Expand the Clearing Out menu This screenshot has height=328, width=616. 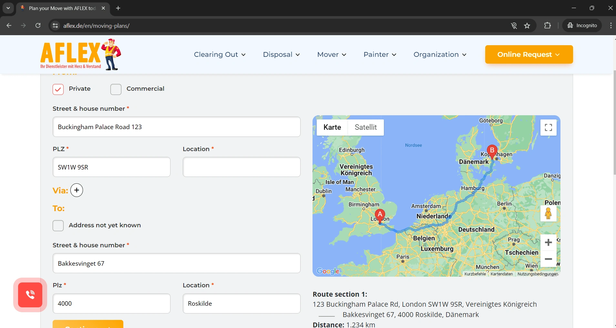point(220,55)
